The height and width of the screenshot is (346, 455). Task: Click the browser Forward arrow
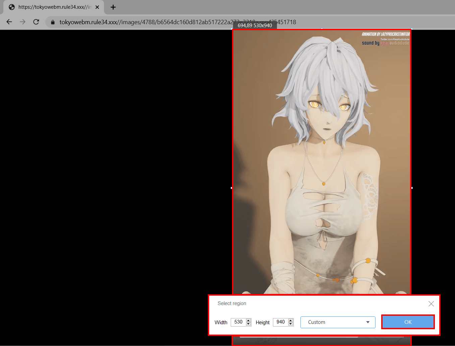click(x=22, y=22)
